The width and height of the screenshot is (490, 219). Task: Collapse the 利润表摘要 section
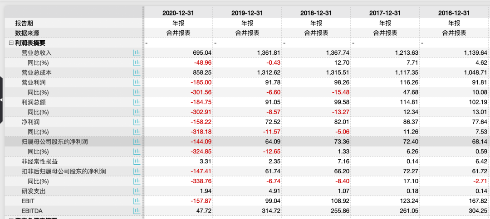pos(11,43)
